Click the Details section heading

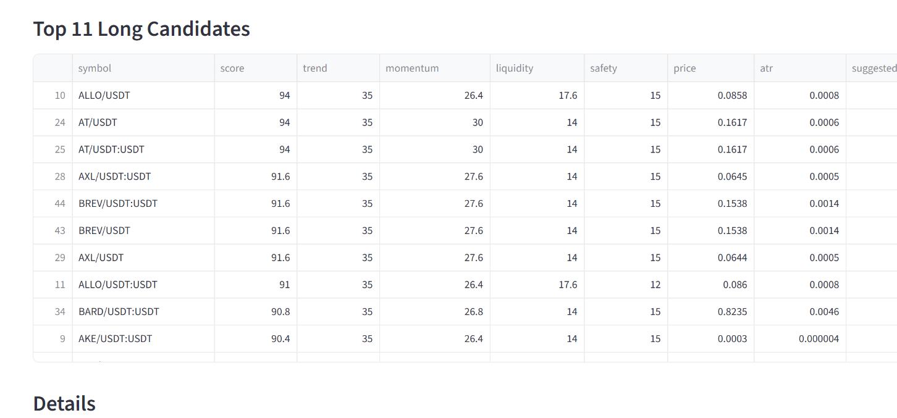64,404
